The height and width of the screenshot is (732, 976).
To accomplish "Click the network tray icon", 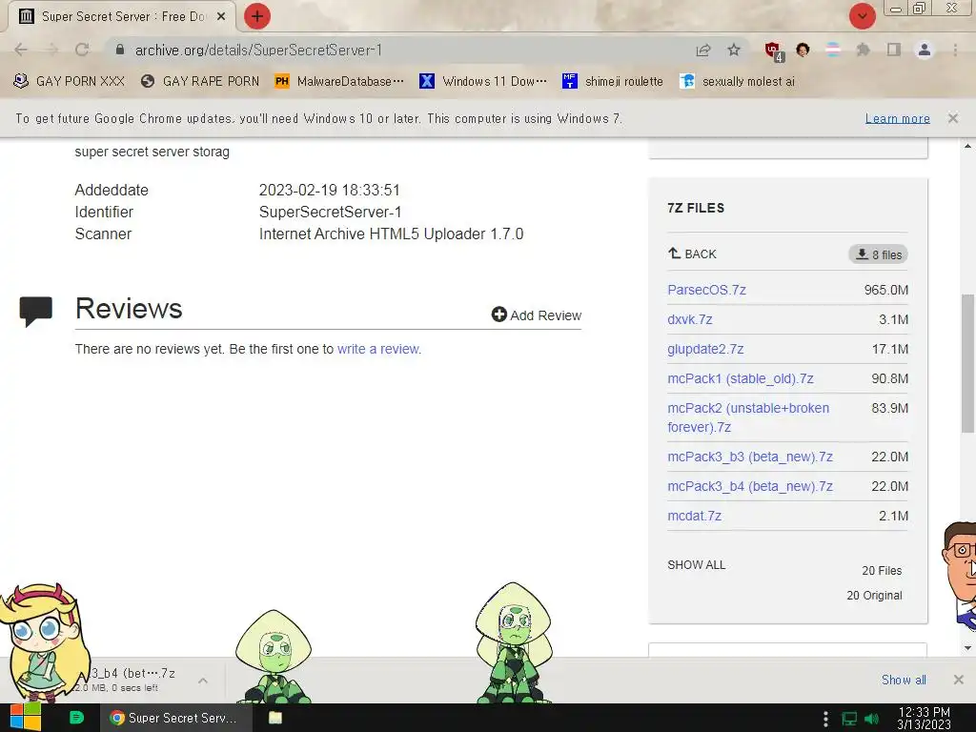I will coord(849,719).
